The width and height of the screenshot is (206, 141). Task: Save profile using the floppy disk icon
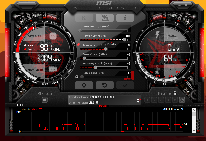pos(182,100)
